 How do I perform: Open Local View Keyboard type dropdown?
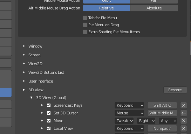[x=129, y=128]
